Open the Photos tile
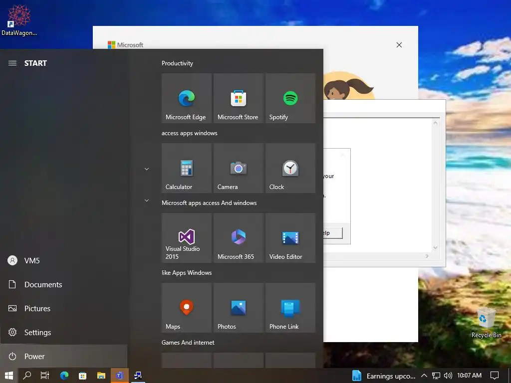511x383 pixels. (x=238, y=308)
